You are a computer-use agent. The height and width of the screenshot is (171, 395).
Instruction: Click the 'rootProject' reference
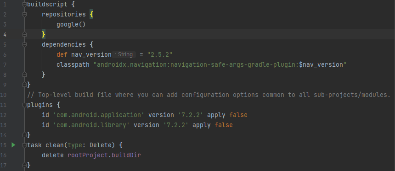click(x=88, y=155)
